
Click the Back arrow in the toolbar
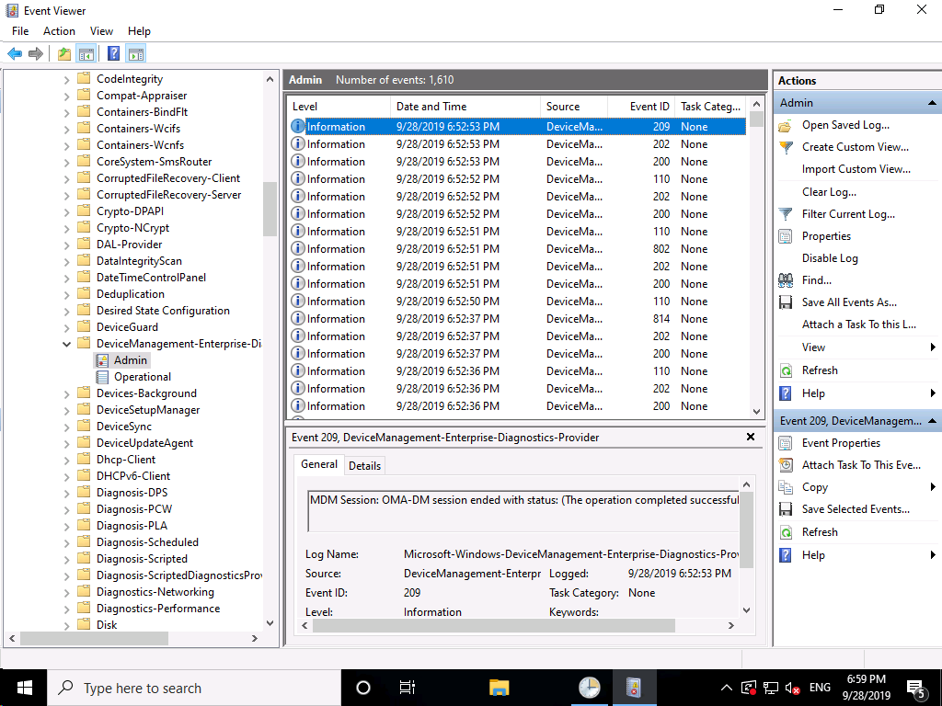(x=15, y=54)
